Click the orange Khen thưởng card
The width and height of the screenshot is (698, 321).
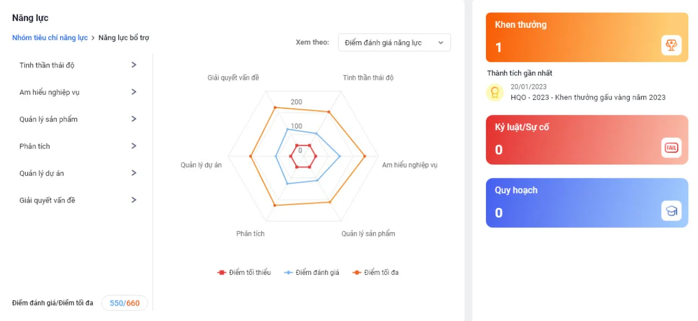point(587,38)
